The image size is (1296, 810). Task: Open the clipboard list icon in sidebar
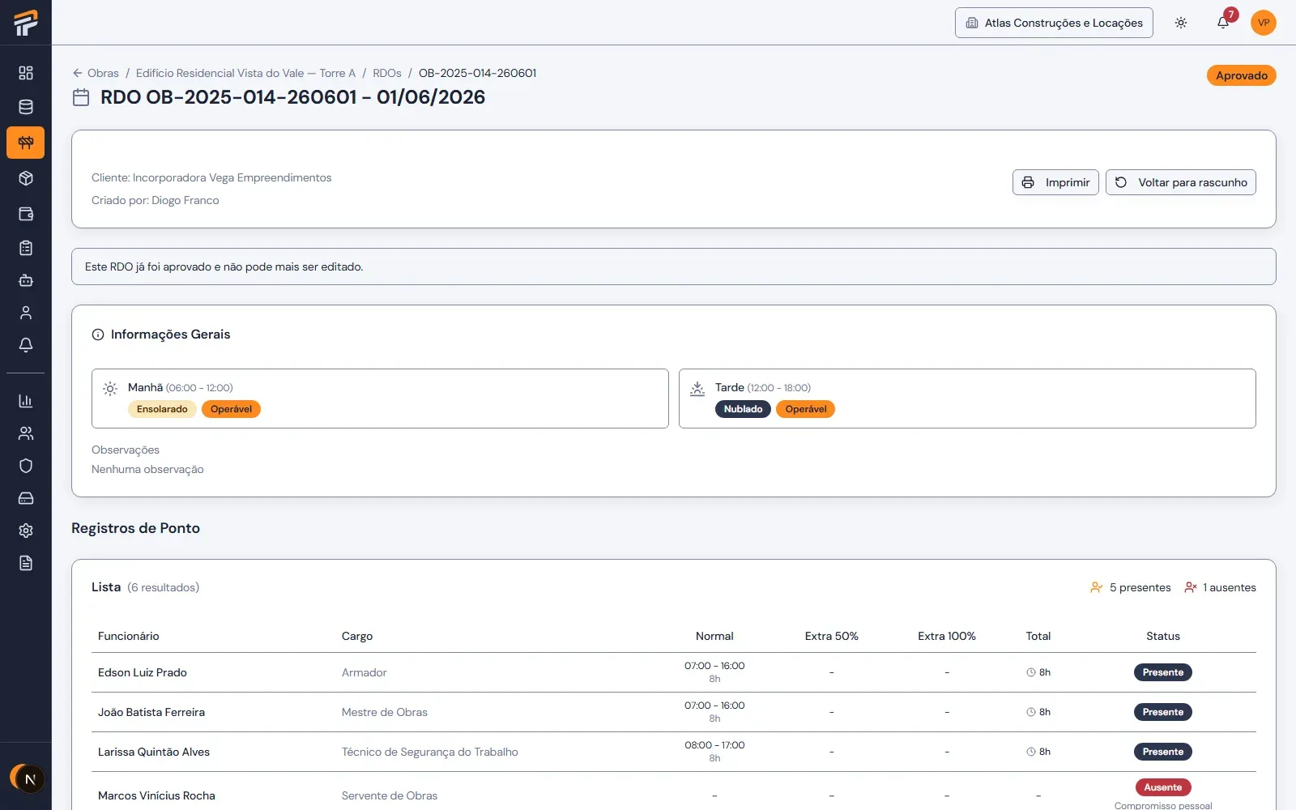coord(26,248)
